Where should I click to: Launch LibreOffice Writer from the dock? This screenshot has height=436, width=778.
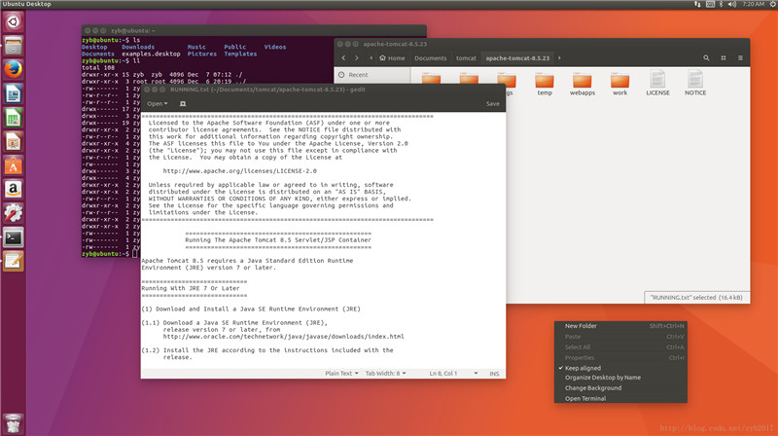(14, 94)
